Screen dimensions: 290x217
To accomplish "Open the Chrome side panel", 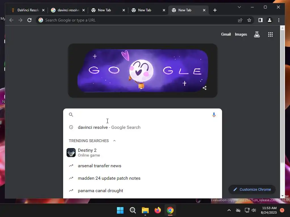I will pos(261,20).
